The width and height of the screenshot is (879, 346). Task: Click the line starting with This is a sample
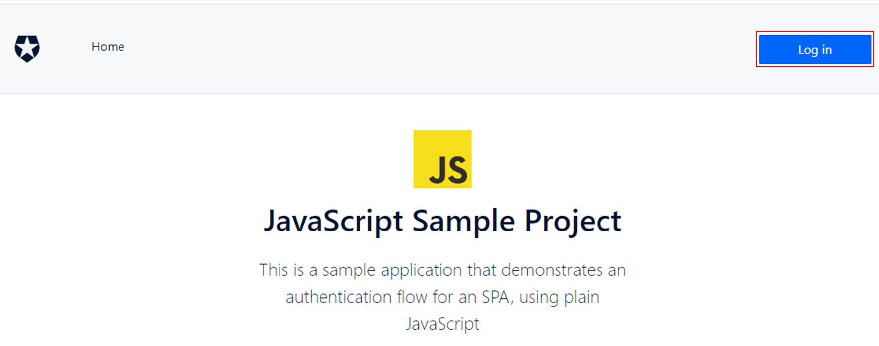pyautogui.click(x=442, y=270)
